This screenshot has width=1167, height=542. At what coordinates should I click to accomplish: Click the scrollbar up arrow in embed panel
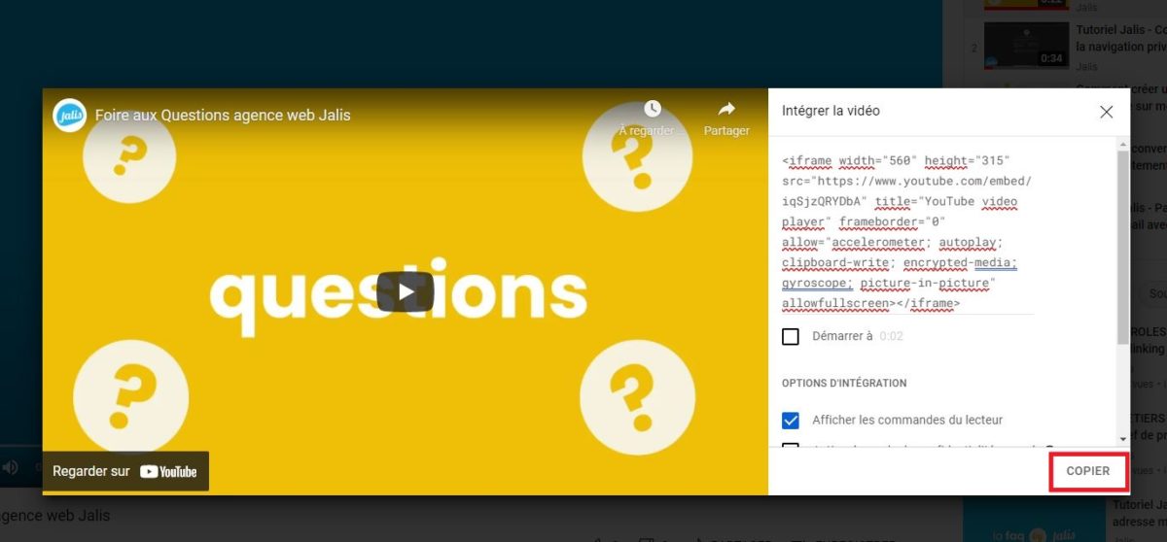[1123, 145]
